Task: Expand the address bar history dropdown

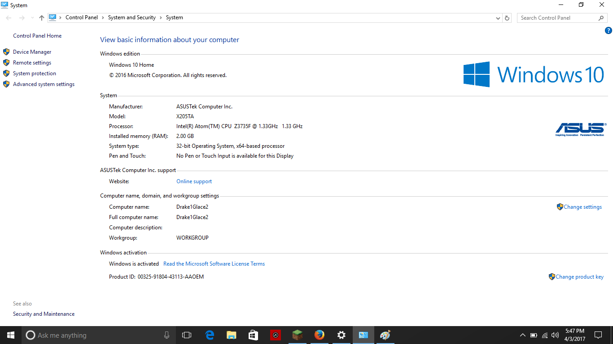Action: [498, 18]
